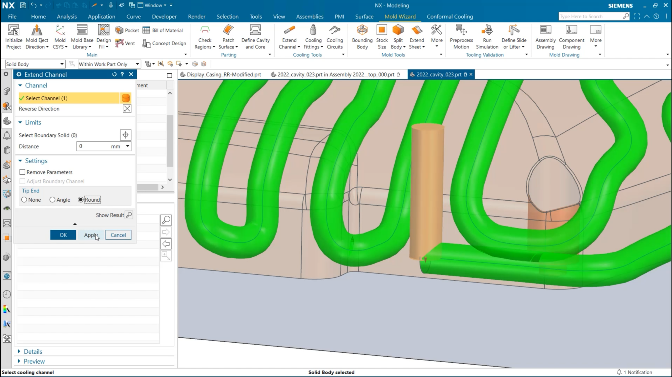
Task: Select the Vent tool
Action: (125, 43)
